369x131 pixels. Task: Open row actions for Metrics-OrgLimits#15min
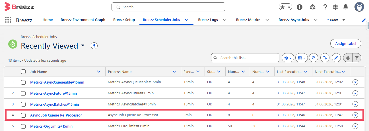[x=355, y=126]
